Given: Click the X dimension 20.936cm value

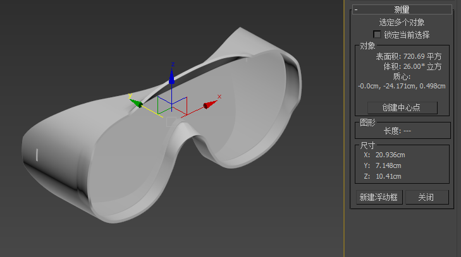Looking at the screenshot, I should point(389,155).
